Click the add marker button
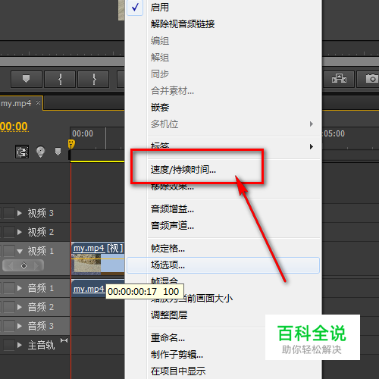379x379 pixels. coord(27,79)
